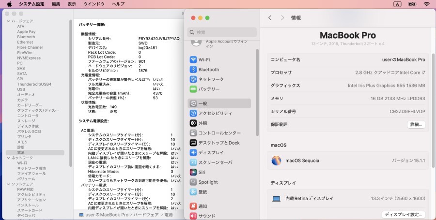Open the 表示 menu

point(72,4)
